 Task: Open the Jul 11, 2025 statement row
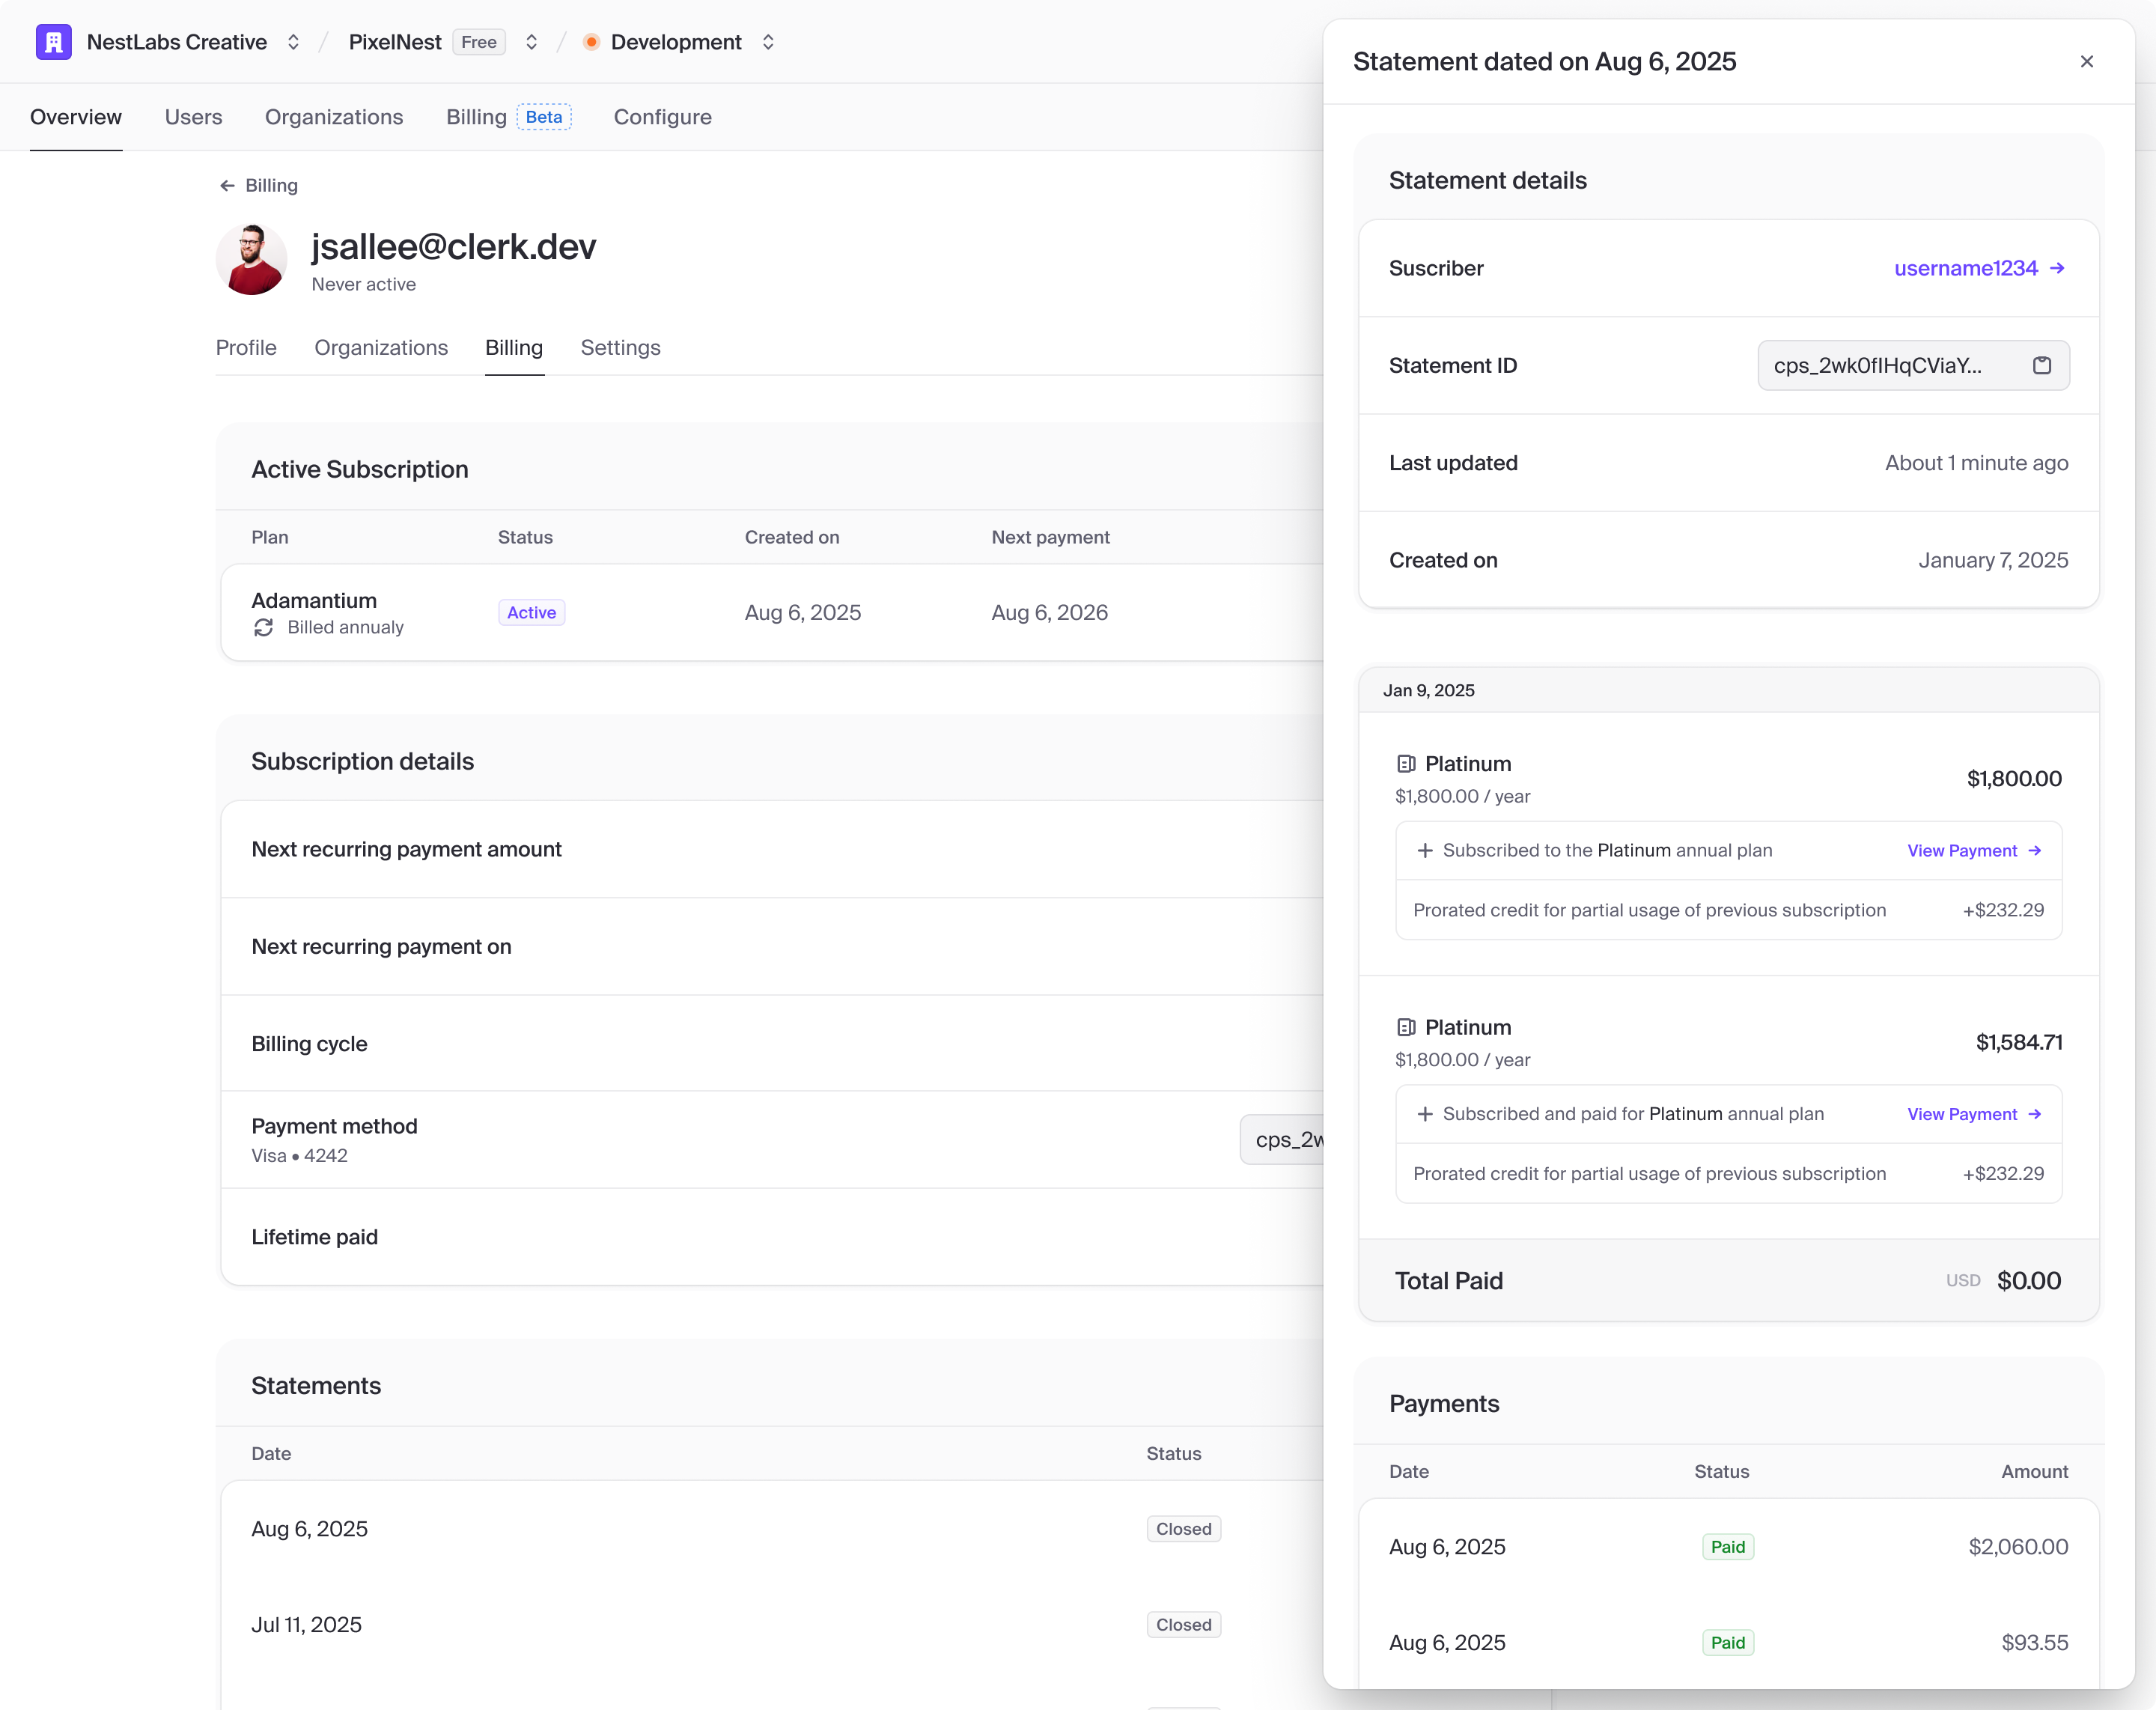click(x=772, y=1625)
